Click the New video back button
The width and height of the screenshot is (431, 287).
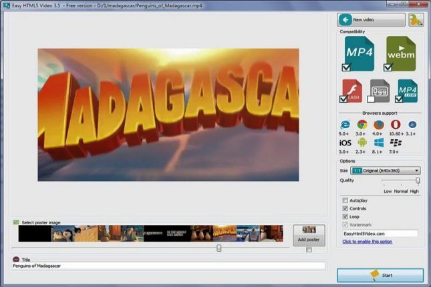pyautogui.click(x=371, y=20)
